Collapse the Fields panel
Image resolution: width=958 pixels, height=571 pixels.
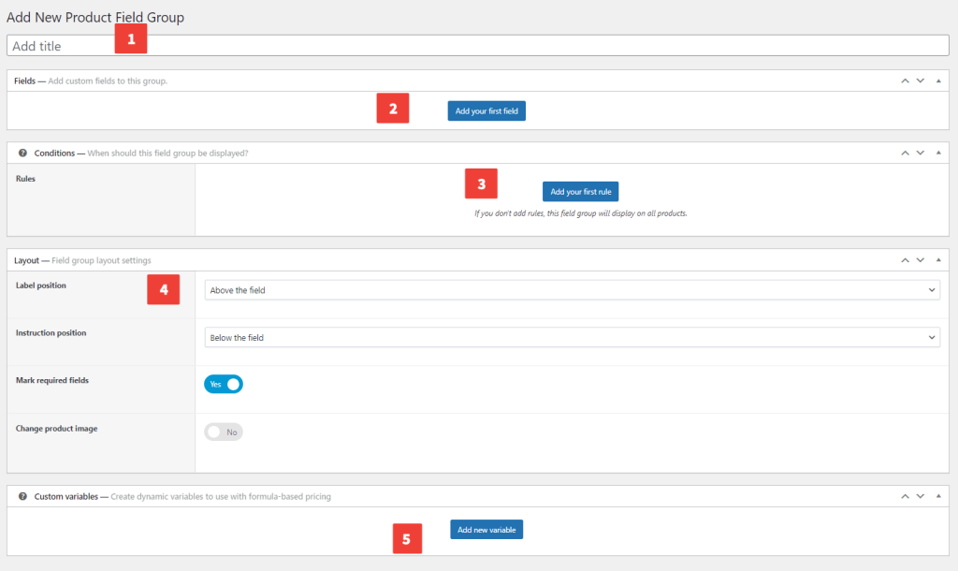pyautogui.click(x=937, y=81)
